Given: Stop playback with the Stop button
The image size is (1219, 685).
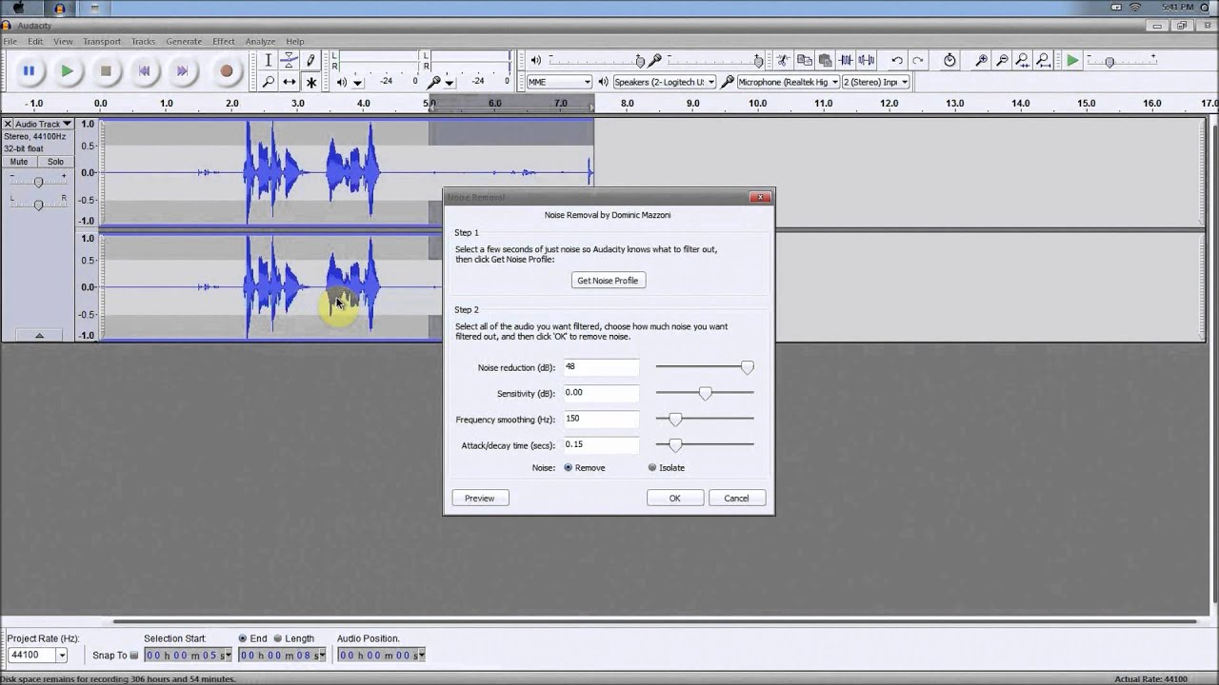Looking at the screenshot, I should [x=106, y=70].
